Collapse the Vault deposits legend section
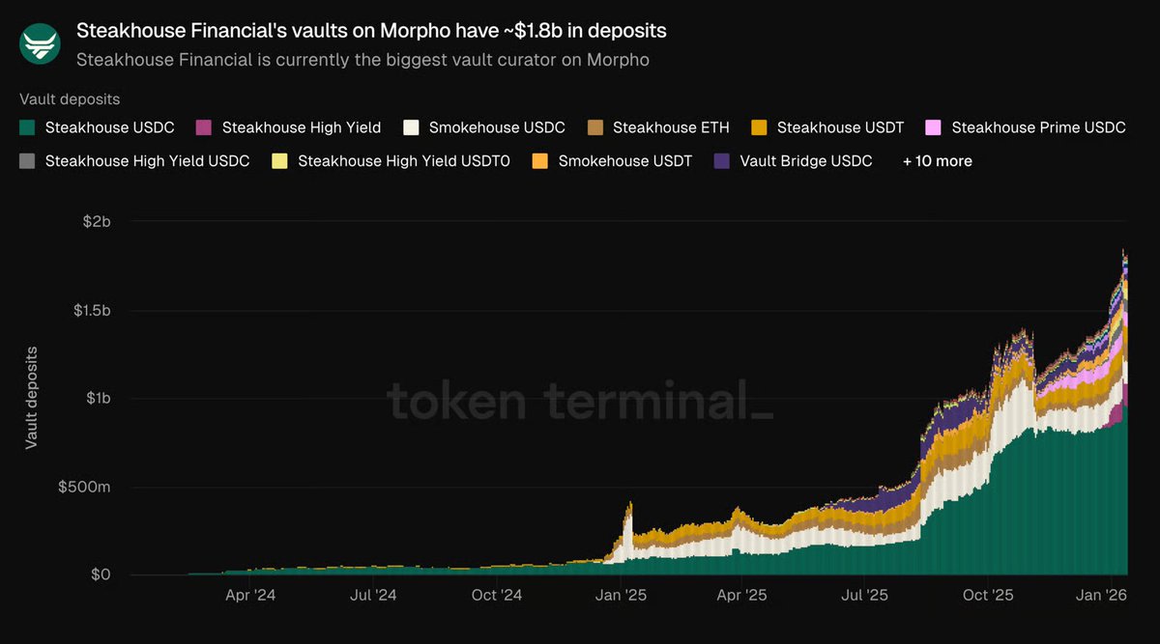Screen dimensions: 1160x644 pos(69,98)
